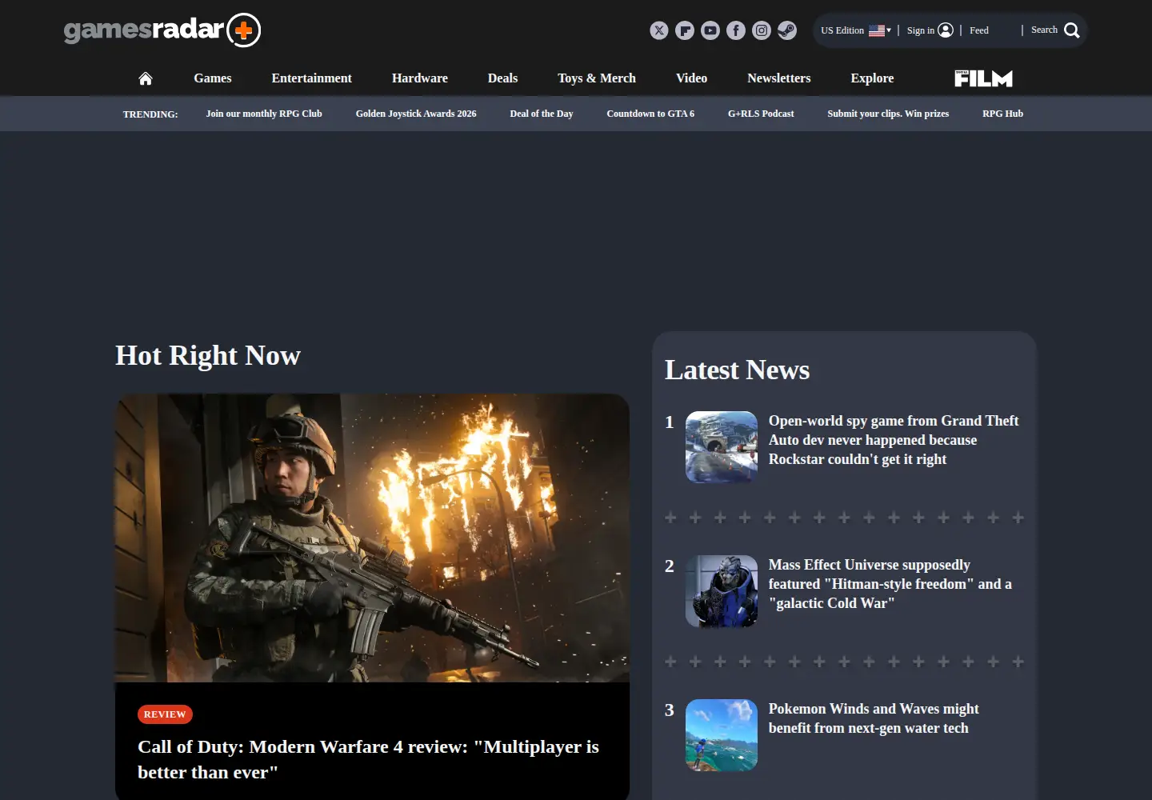This screenshot has height=800, width=1152.
Task: Open the Steam social icon
Action: coord(787,30)
